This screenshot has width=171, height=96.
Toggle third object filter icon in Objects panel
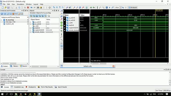coord(37,16)
